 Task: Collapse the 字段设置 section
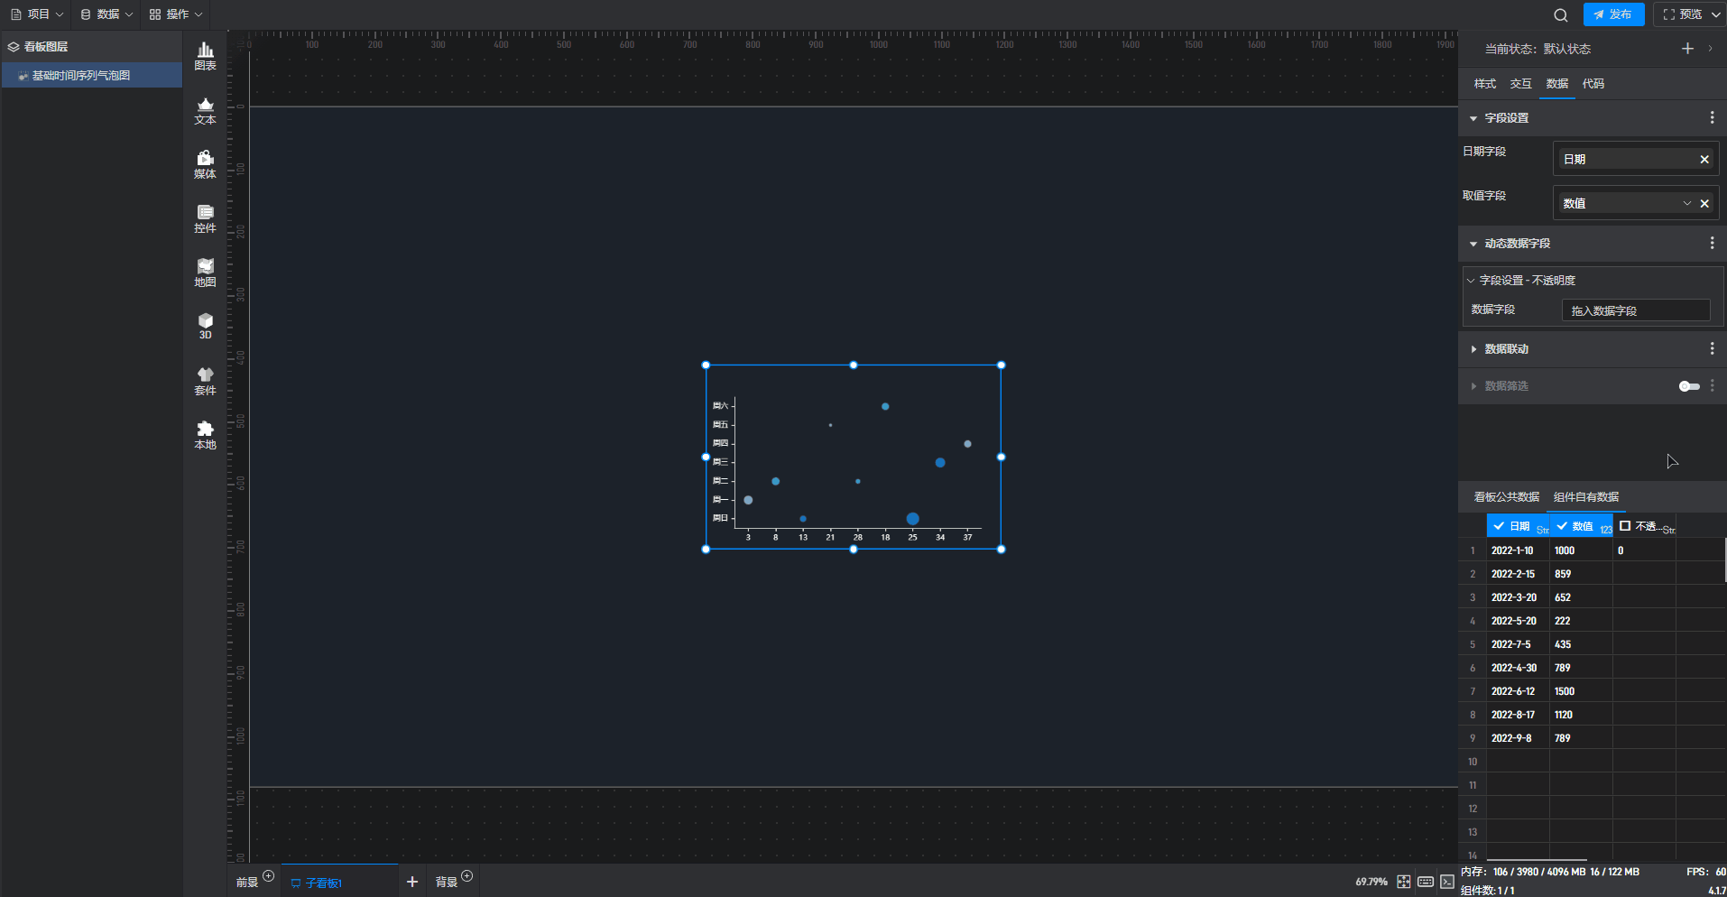coord(1473,118)
